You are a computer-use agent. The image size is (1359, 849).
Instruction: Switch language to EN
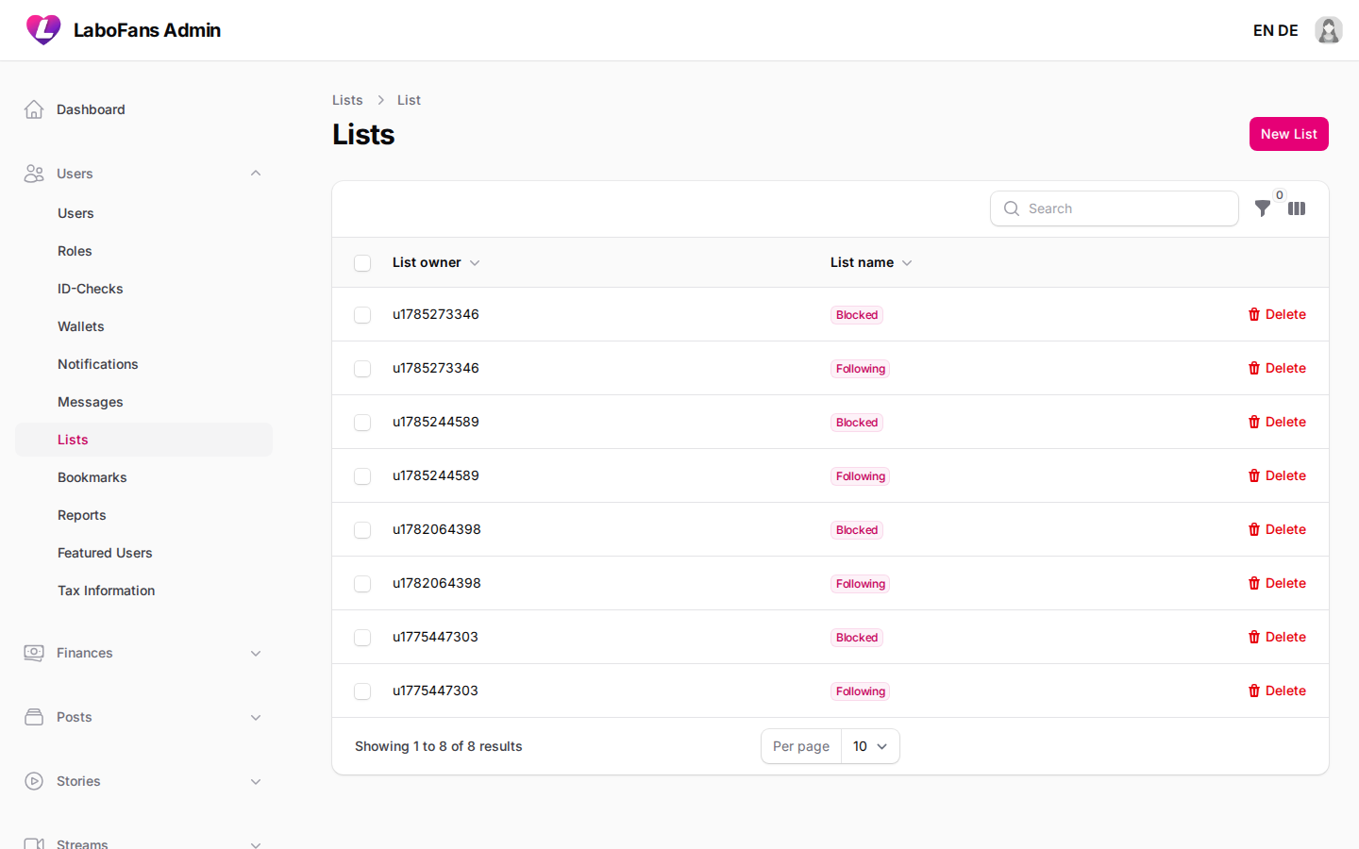1263,30
